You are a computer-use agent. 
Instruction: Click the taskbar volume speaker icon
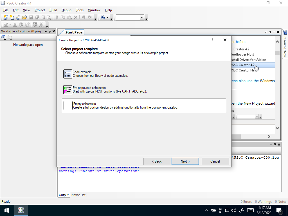[234, 210]
